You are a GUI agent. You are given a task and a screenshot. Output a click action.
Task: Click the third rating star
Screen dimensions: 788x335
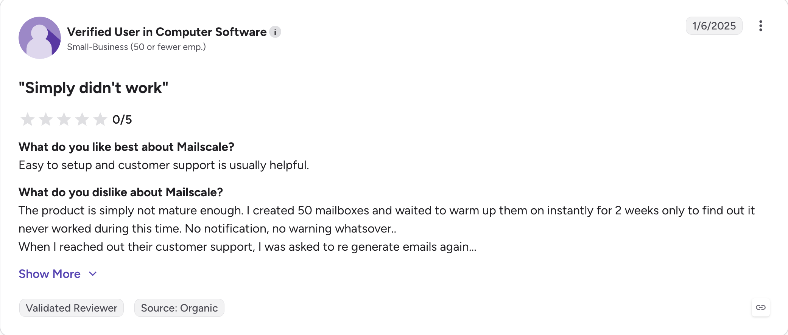pyautogui.click(x=64, y=119)
